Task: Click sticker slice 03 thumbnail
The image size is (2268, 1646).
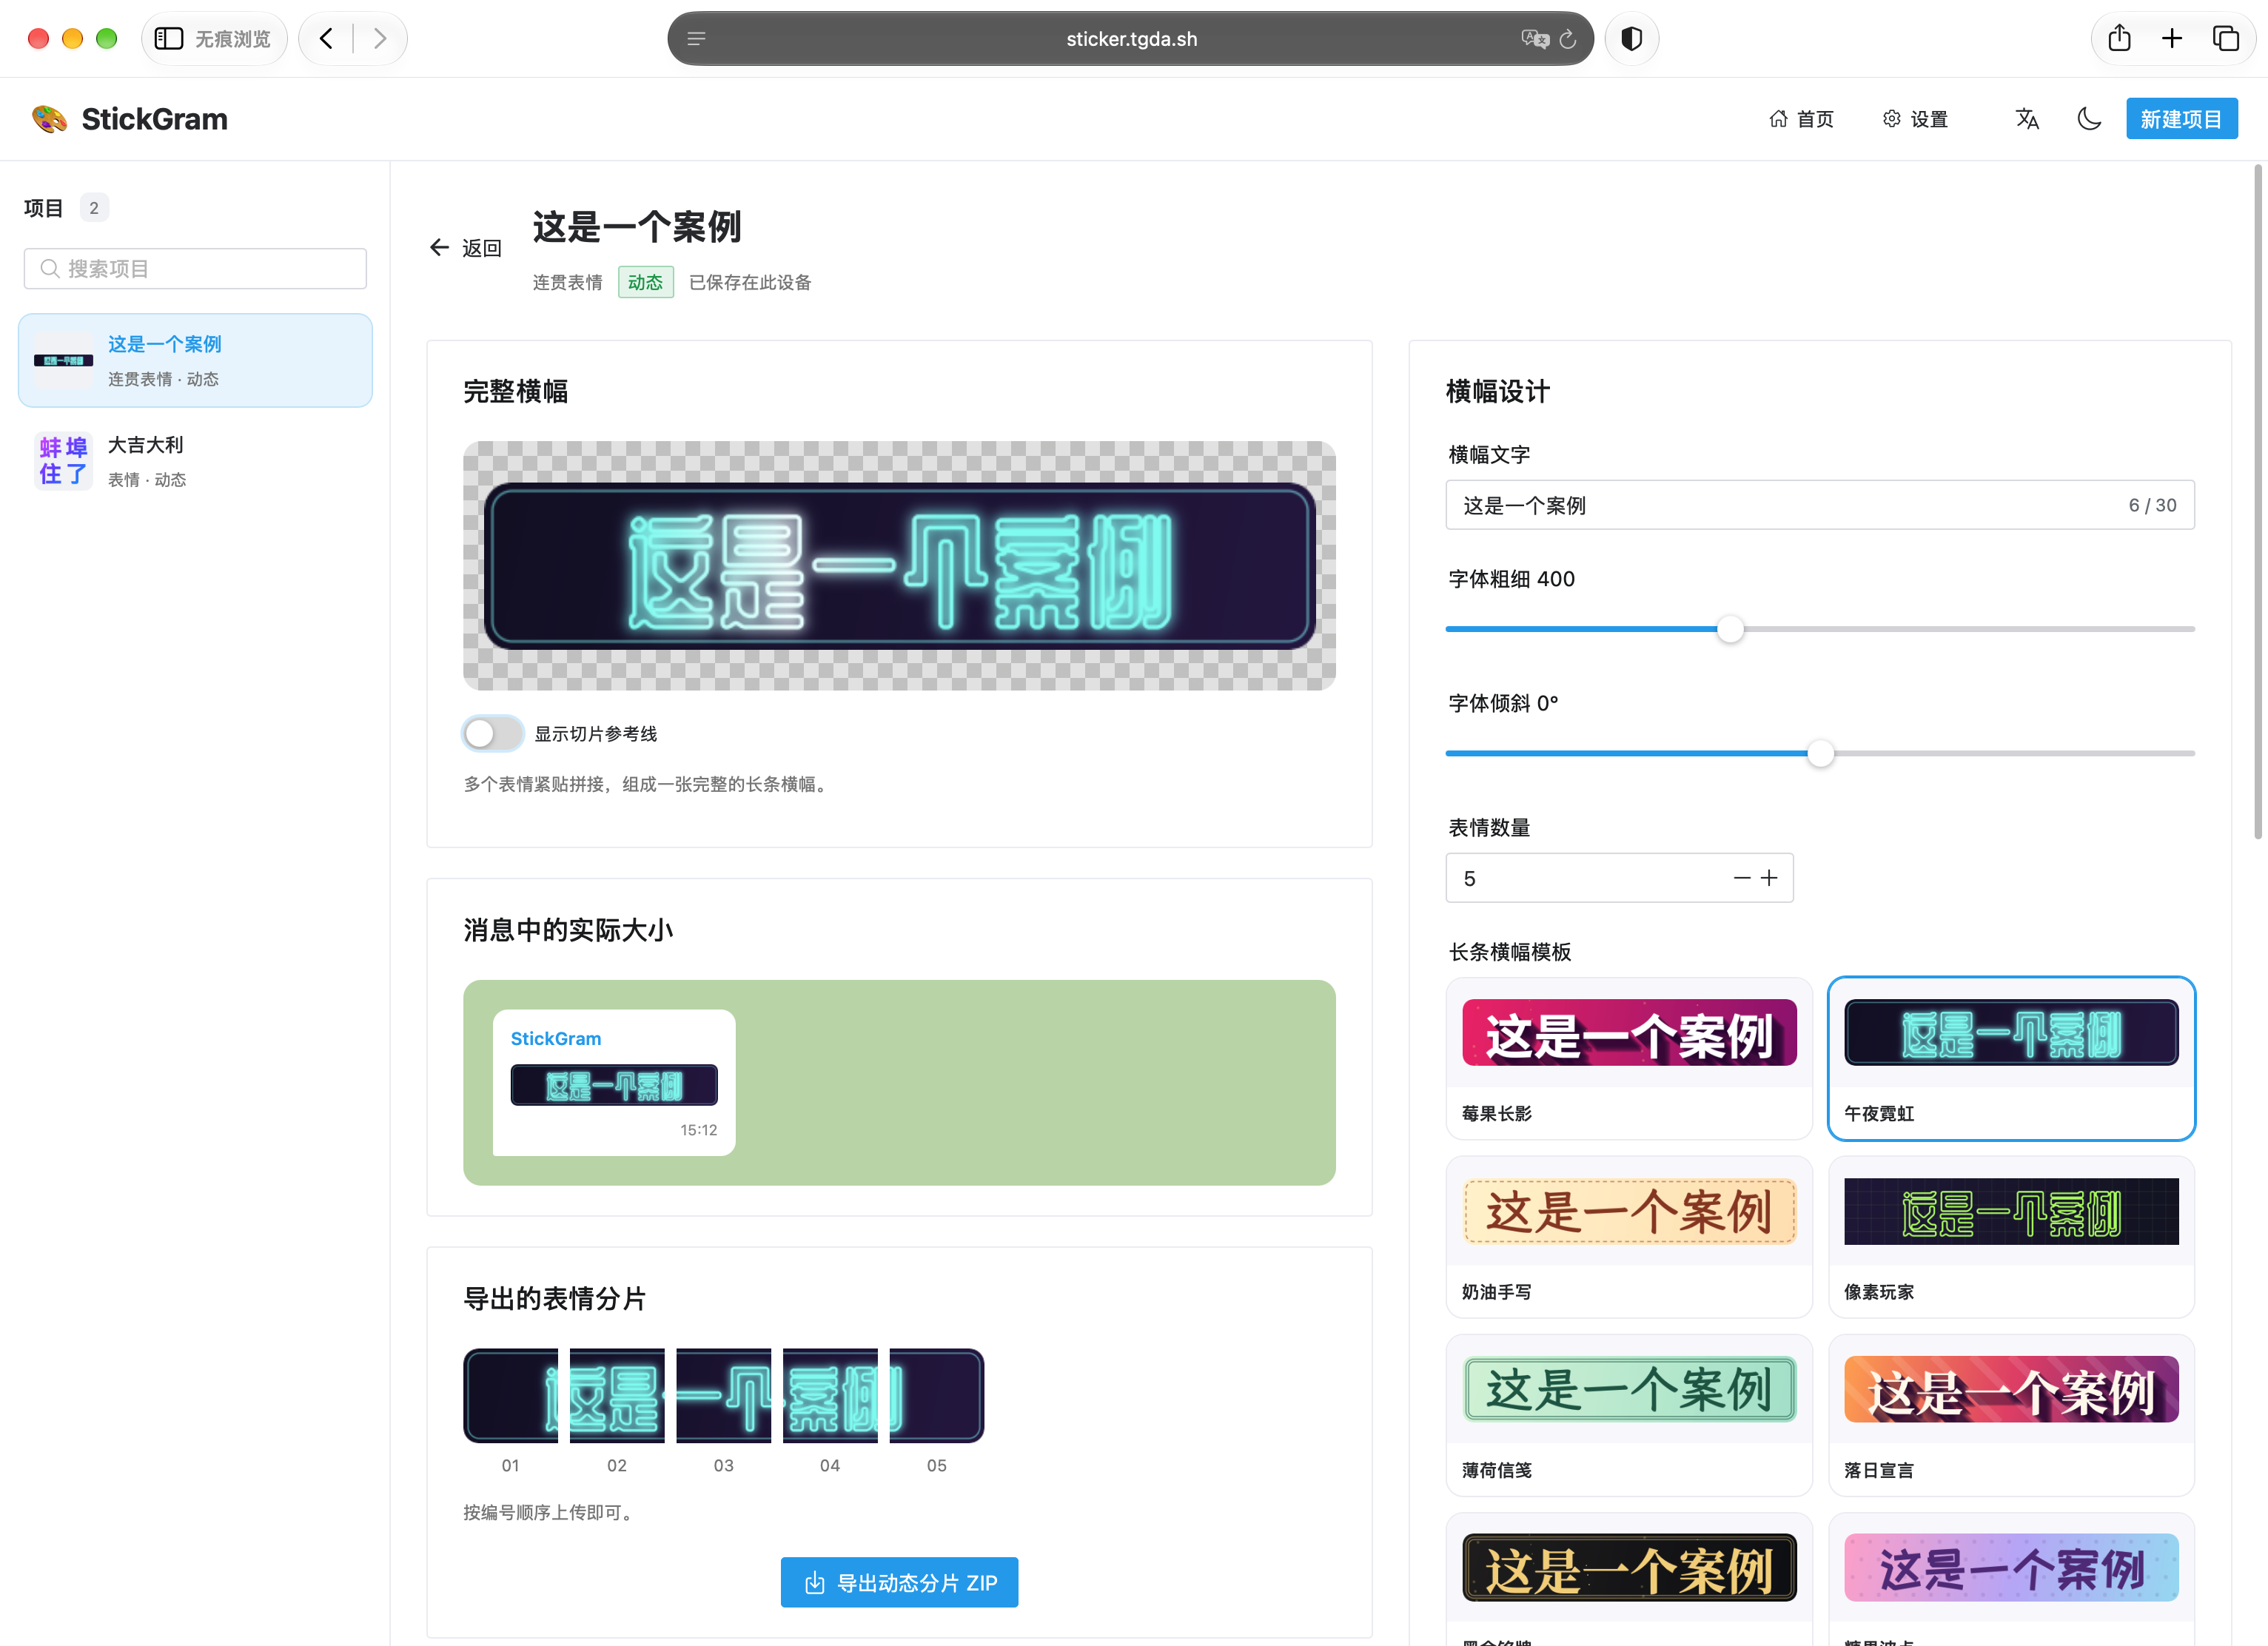Action: [723, 1395]
